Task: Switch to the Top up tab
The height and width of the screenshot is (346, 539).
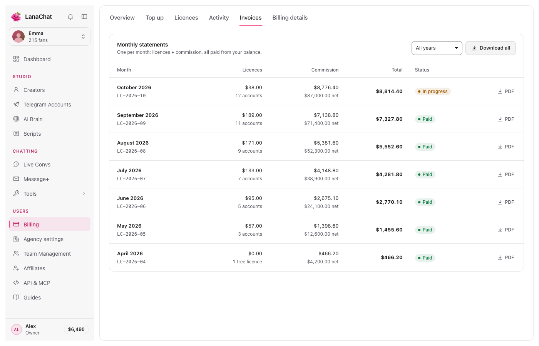Action: (154, 18)
